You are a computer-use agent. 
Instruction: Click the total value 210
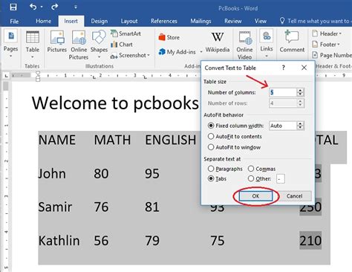point(310,241)
